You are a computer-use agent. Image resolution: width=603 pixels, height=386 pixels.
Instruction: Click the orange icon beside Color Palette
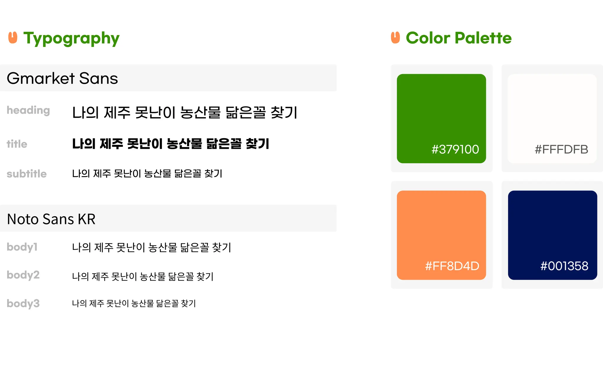click(x=395, y=37)
